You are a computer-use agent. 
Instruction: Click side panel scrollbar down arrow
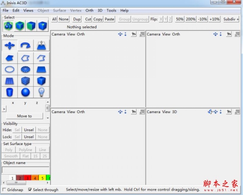coord(48,118)
